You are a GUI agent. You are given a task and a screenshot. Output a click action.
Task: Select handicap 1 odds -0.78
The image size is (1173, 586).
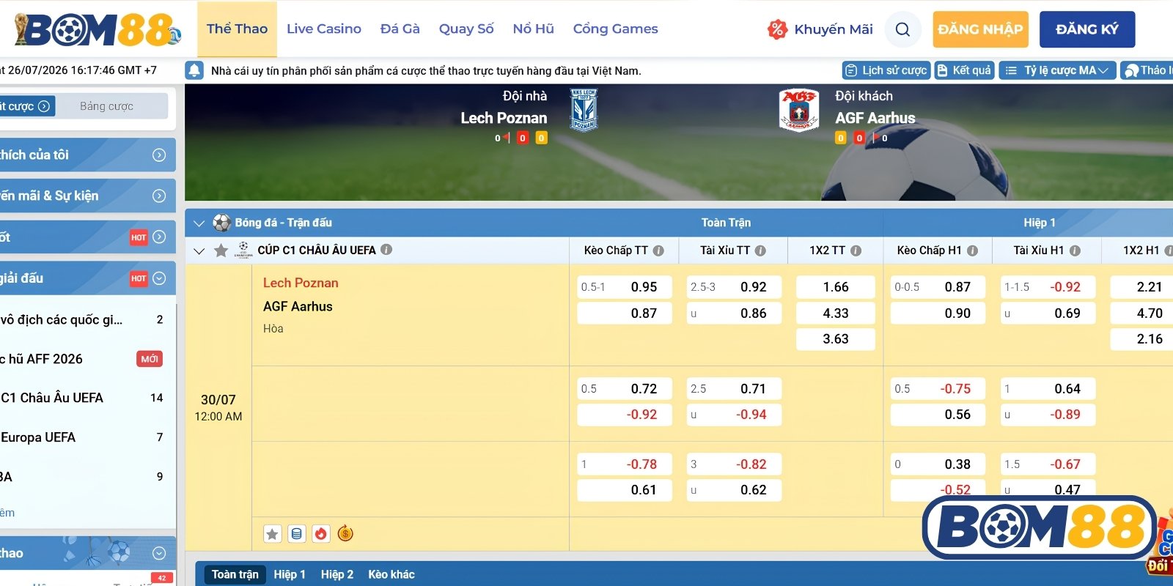(625, 464)
